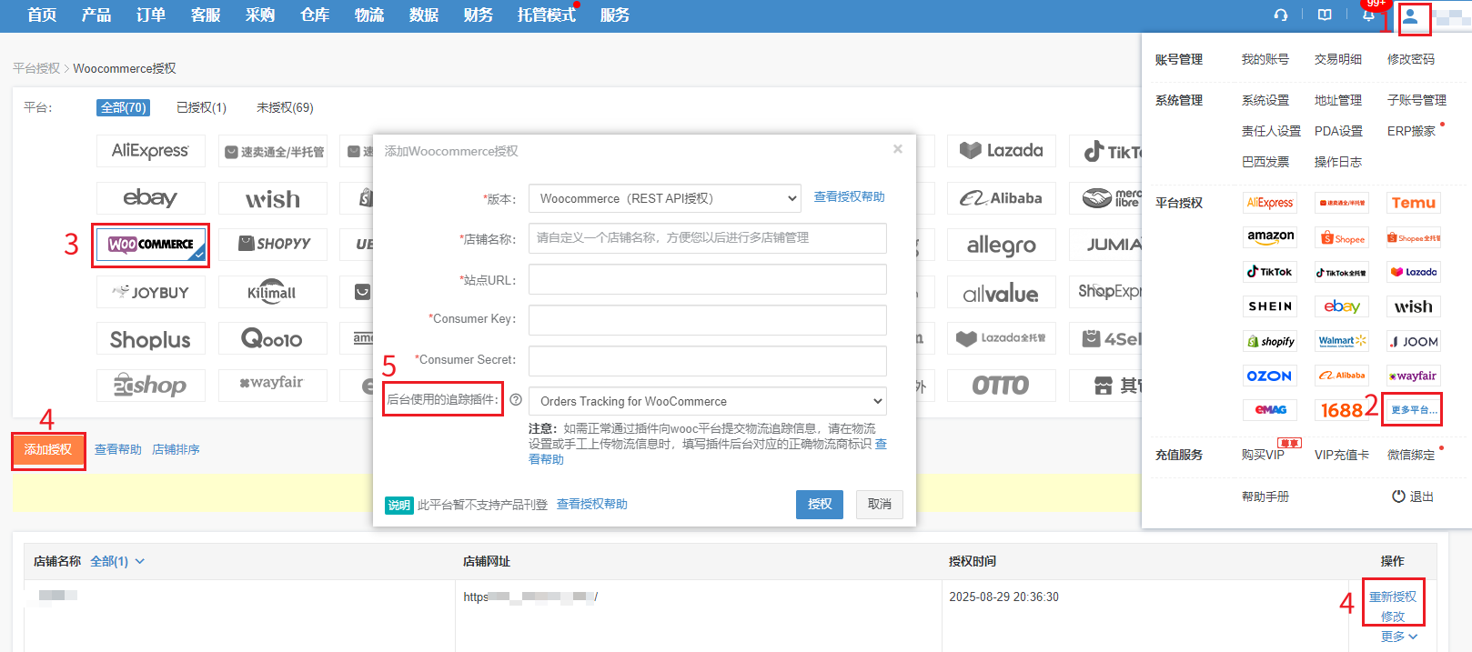1472x652 pixels.
Task: Click the Shopify logo in account panel
Action: (1270, 342)
